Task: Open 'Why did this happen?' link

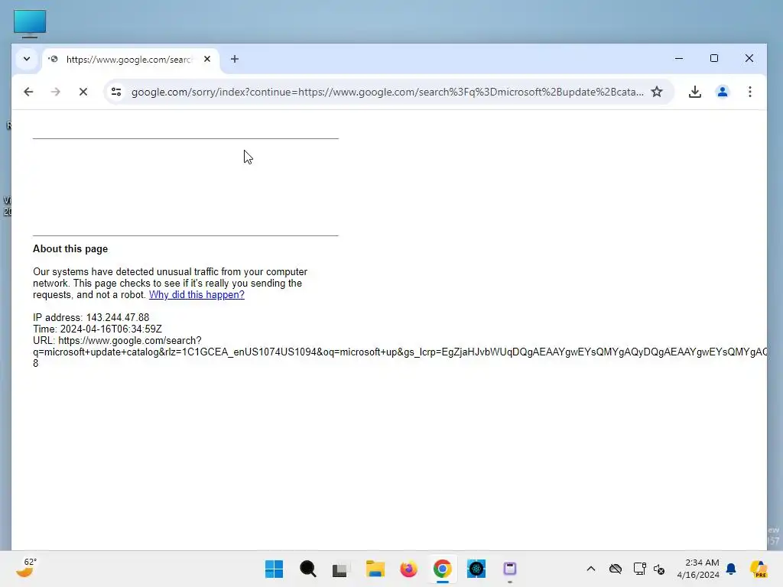Action: tap(197, 294)
